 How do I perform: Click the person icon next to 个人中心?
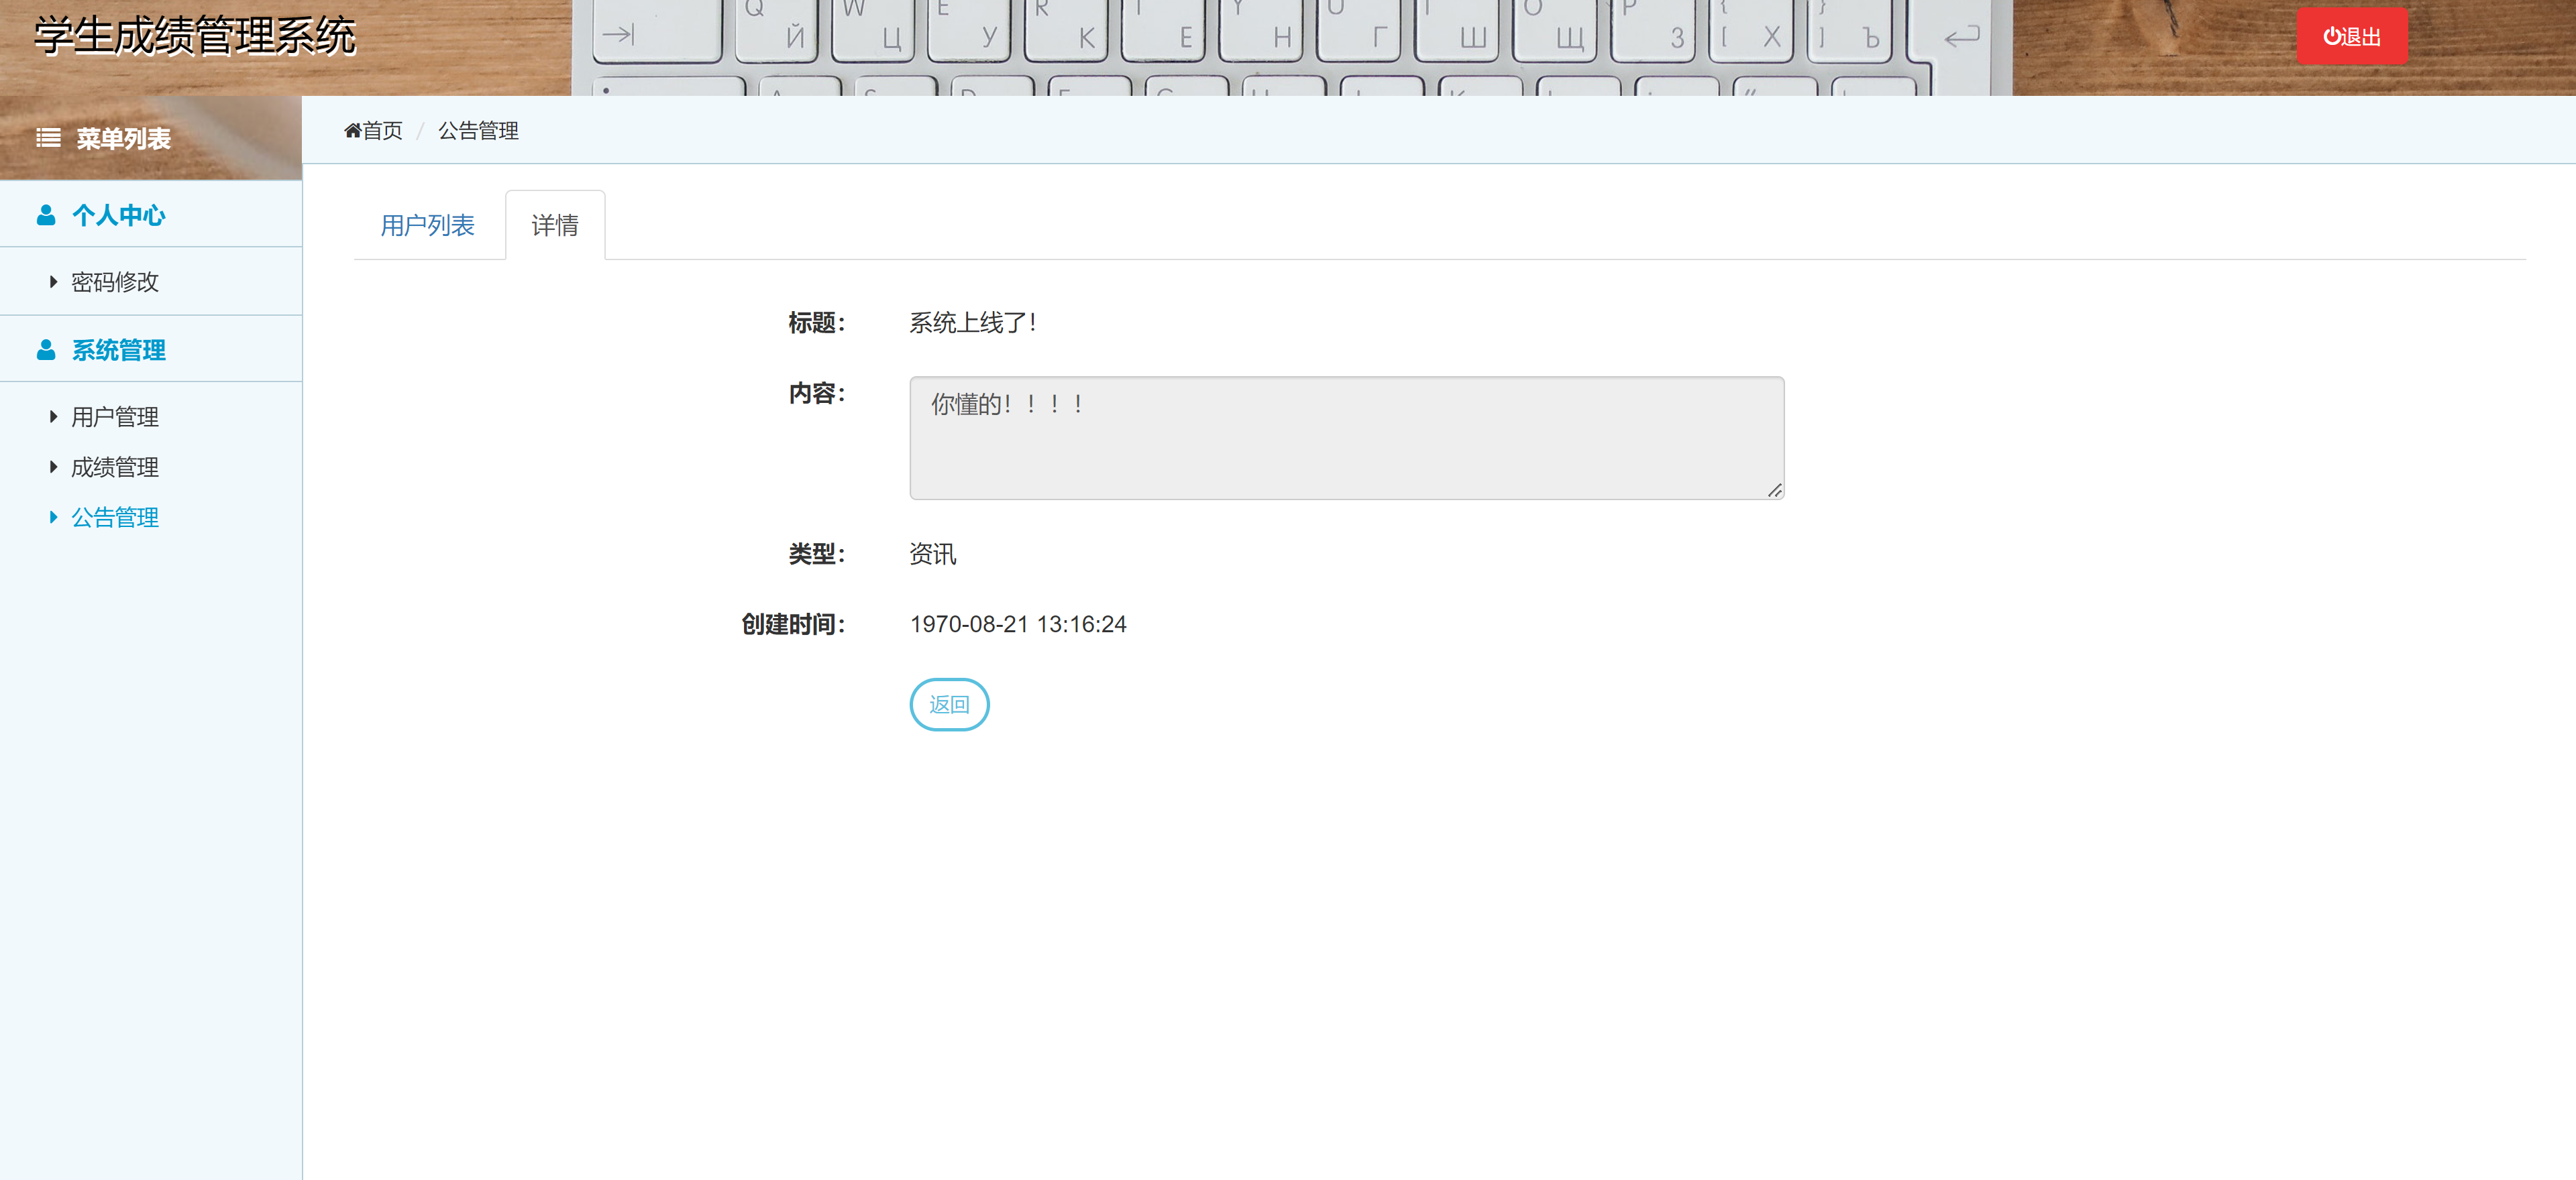(46, 214)
